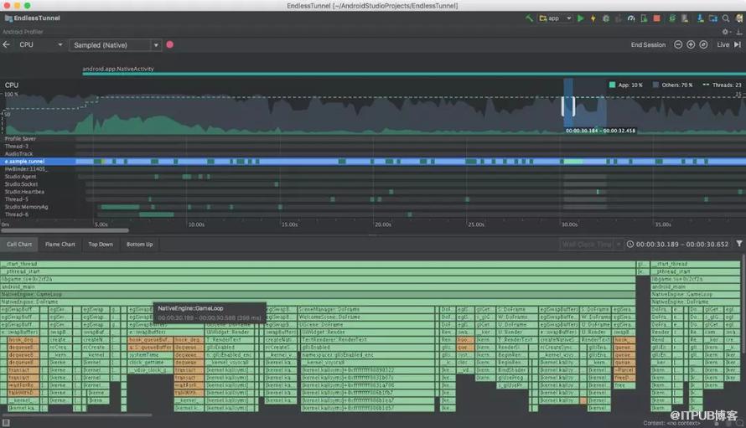Open Search Everywhere magnifier icon
Image resolution: width=746 pixels, height=428 pixels.
pos(726,18)
